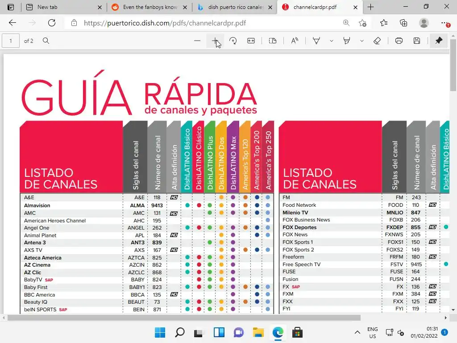This screenshot has height=343, width=457.
Task: Switch to Even the fanboys know tab
Action: (150, 7)
